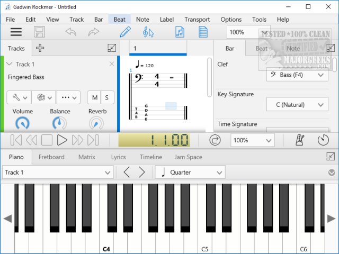
Task: Toggle the count-in timer
Action: tap(323, 140)
